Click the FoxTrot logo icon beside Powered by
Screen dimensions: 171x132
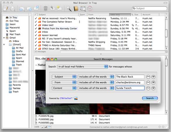tap(76, 98)
